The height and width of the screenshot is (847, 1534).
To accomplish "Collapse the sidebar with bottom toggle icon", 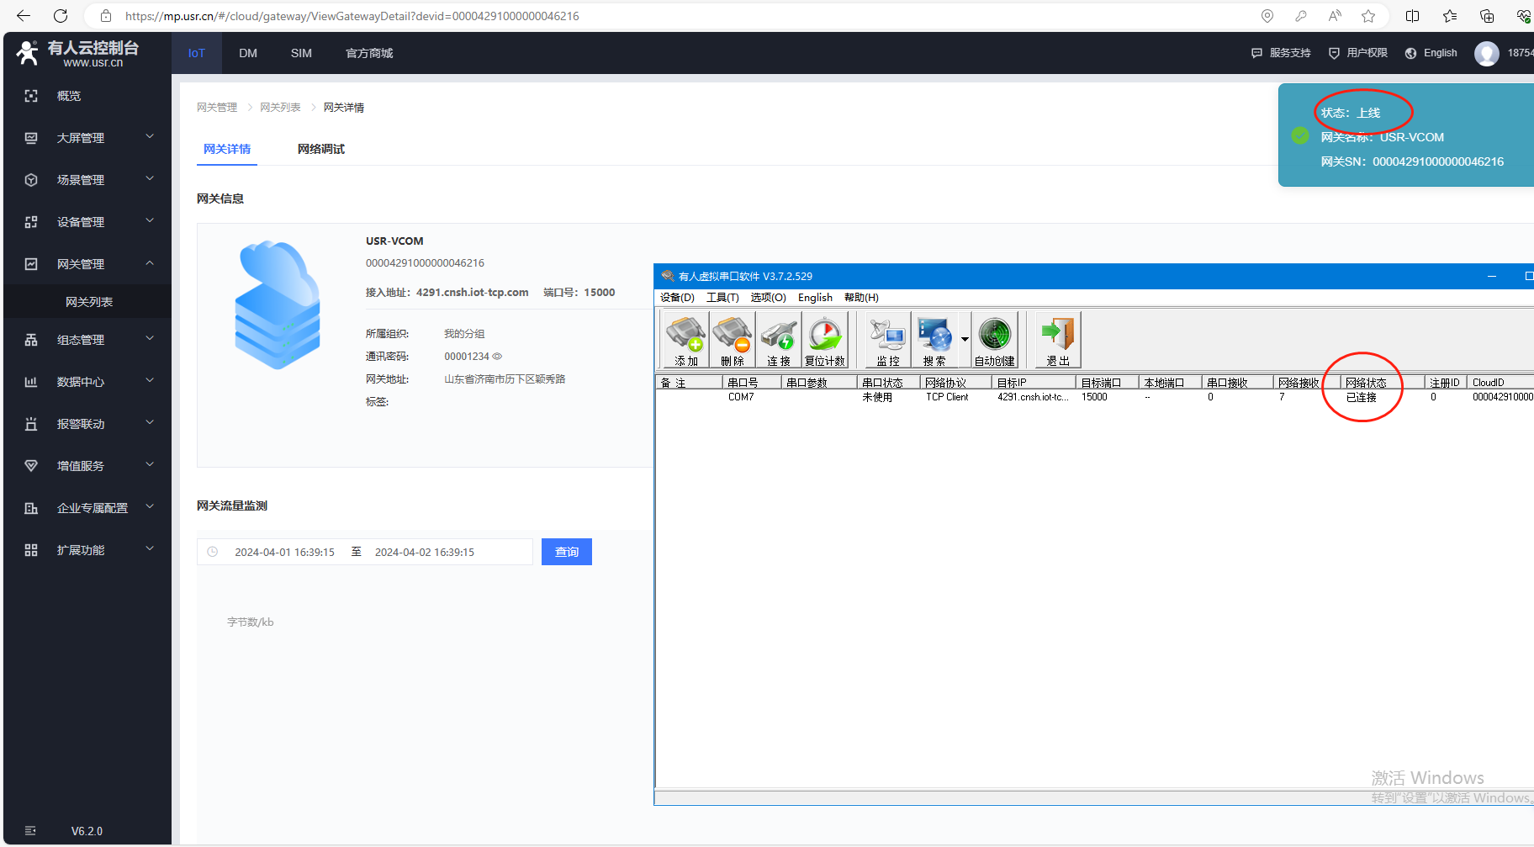I will click(30, 831).
